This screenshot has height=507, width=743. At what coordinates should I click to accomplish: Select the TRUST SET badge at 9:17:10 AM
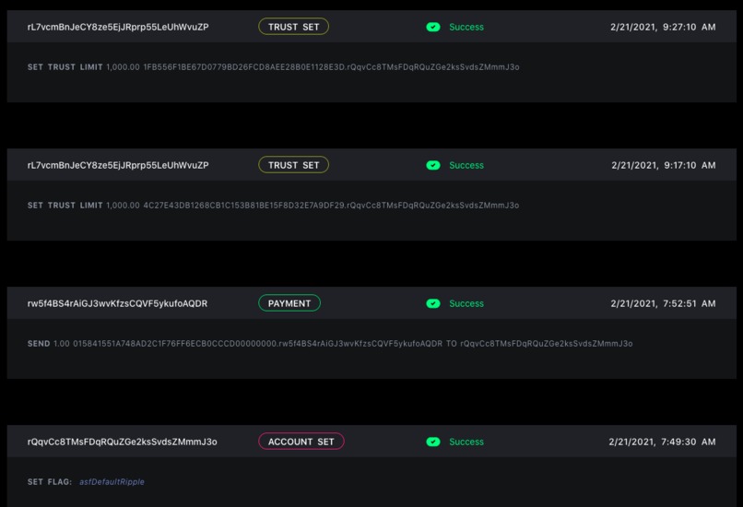click(293, 165)
